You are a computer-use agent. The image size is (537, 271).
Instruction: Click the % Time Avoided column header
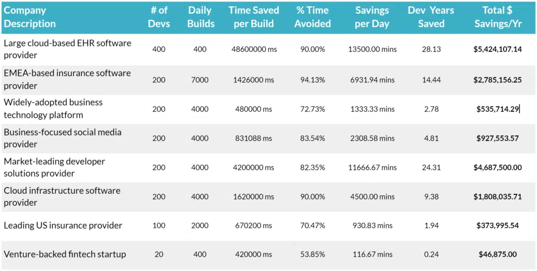(x=313, y=17)
